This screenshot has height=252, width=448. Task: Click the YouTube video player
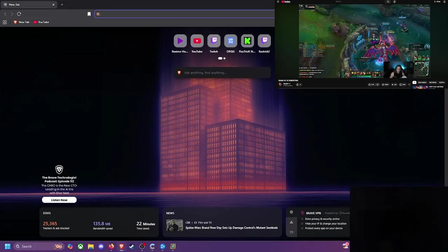[x=364, y=41]
